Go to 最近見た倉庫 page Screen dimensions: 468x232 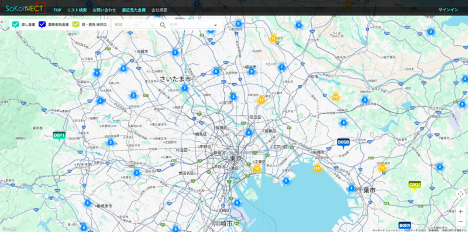tap(134, 10)
